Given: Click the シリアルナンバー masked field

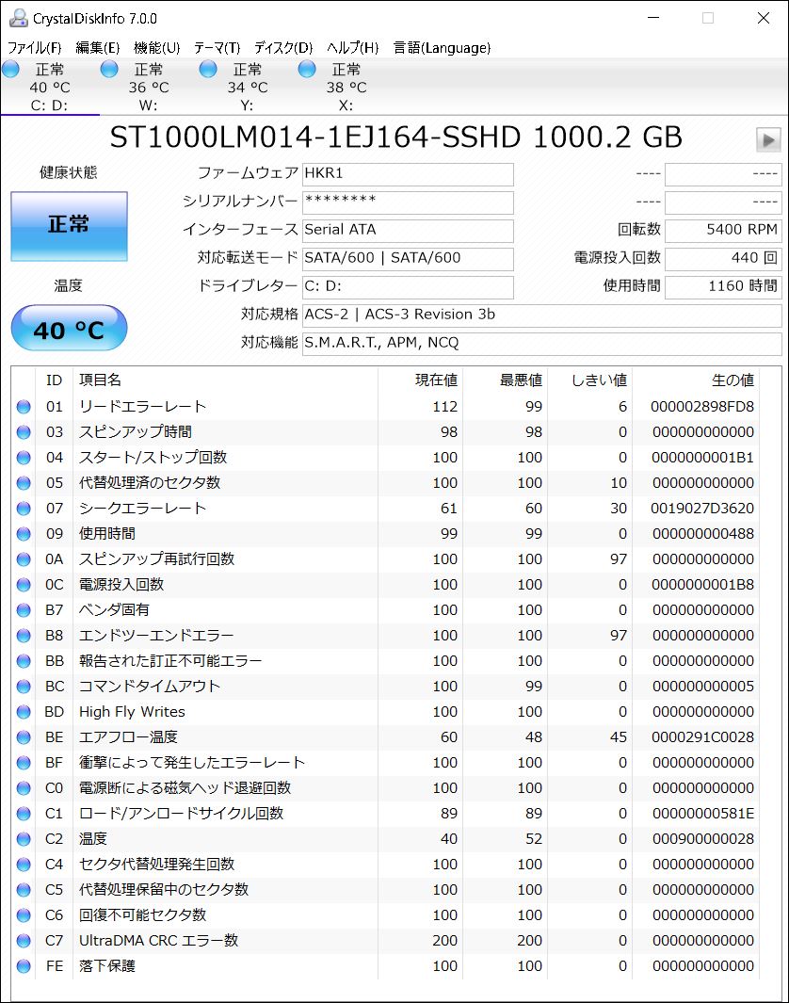Looking at the screenshot, I should tap(407, 202).
